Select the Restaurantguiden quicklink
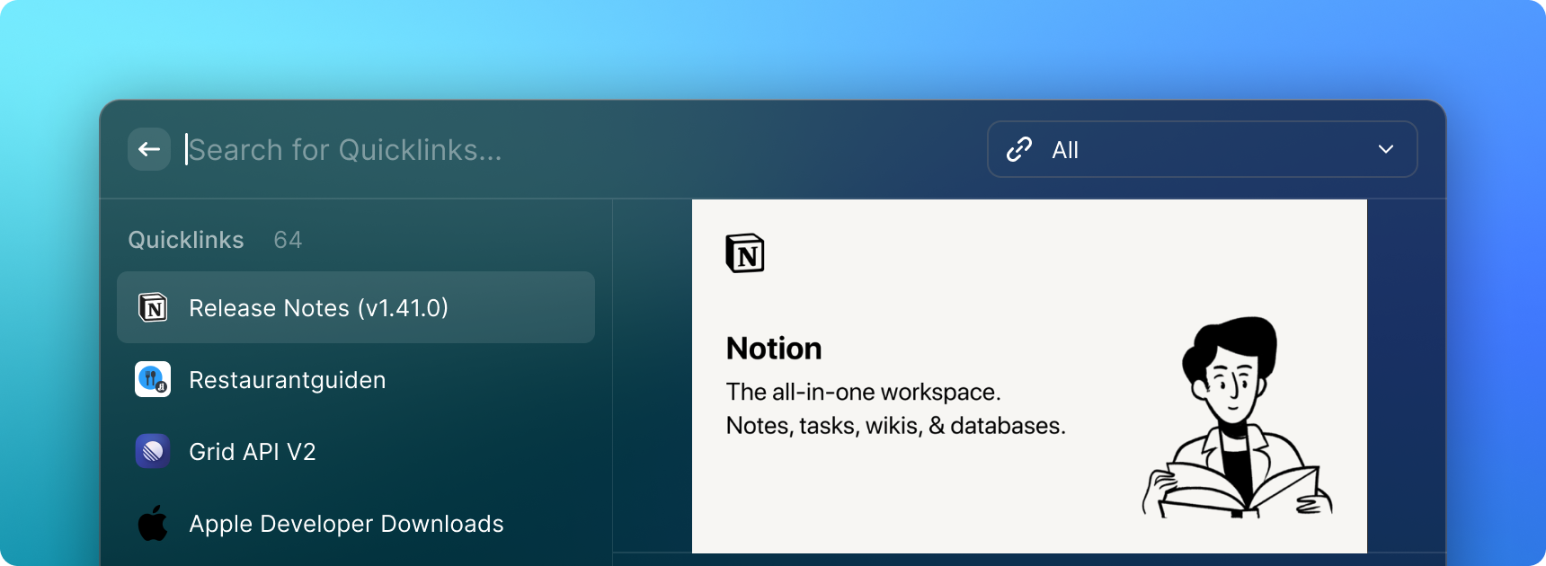The height and width of the screenshot is (566, 1546). 356,379
